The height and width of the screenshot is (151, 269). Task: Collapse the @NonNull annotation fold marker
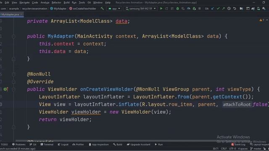pyautogui.click(x=13, y=74)
